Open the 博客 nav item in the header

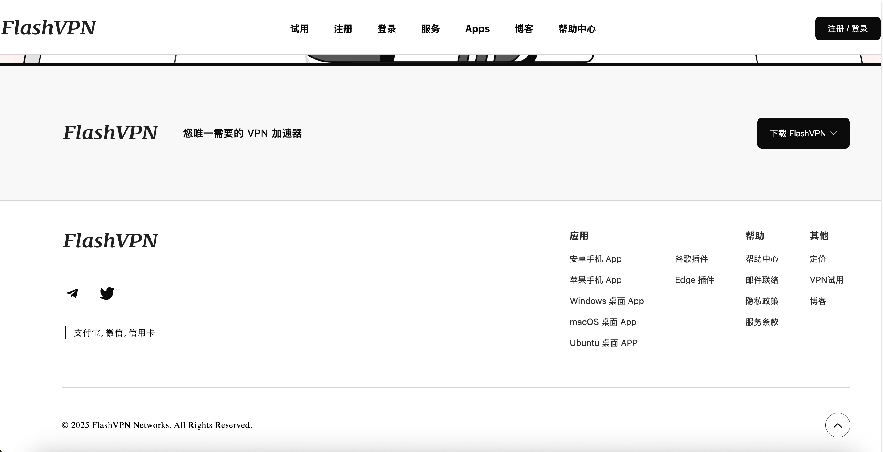[524, 29]
